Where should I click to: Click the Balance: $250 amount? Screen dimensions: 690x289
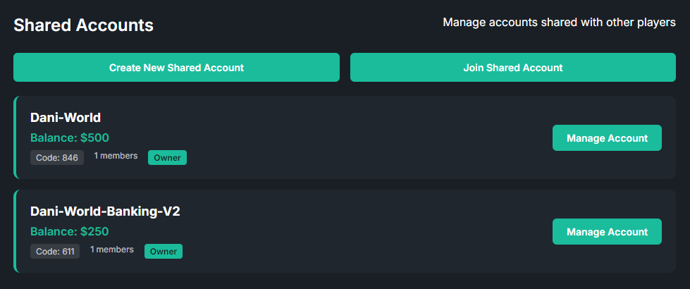point(70,231)
